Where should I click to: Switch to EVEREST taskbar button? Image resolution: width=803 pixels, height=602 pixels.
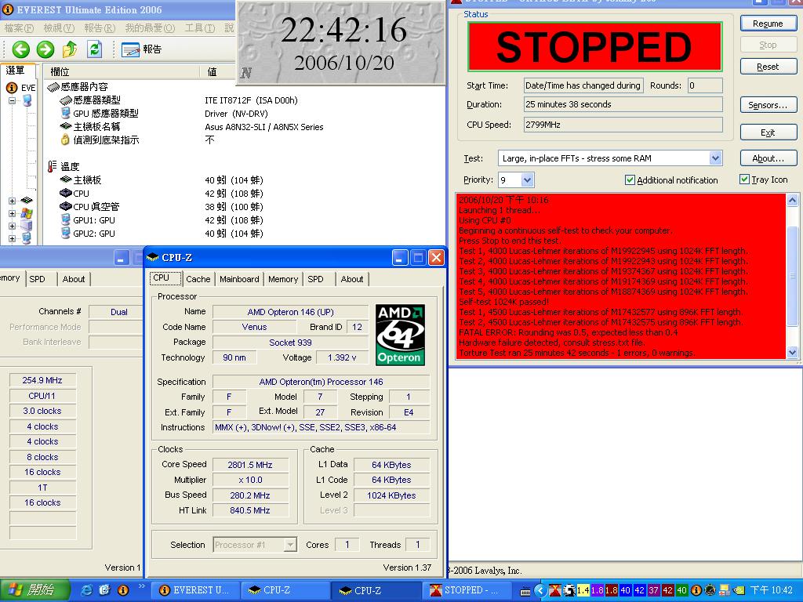pos(197,590)
